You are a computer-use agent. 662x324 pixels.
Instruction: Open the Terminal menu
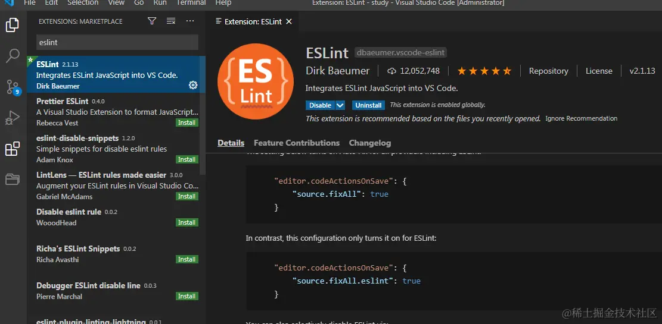(191, 3)
